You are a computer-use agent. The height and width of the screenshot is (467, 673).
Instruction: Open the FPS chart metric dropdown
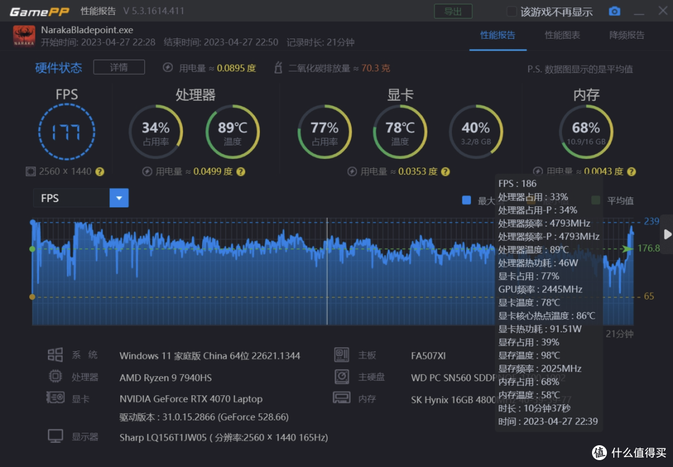tap(80, 198)
